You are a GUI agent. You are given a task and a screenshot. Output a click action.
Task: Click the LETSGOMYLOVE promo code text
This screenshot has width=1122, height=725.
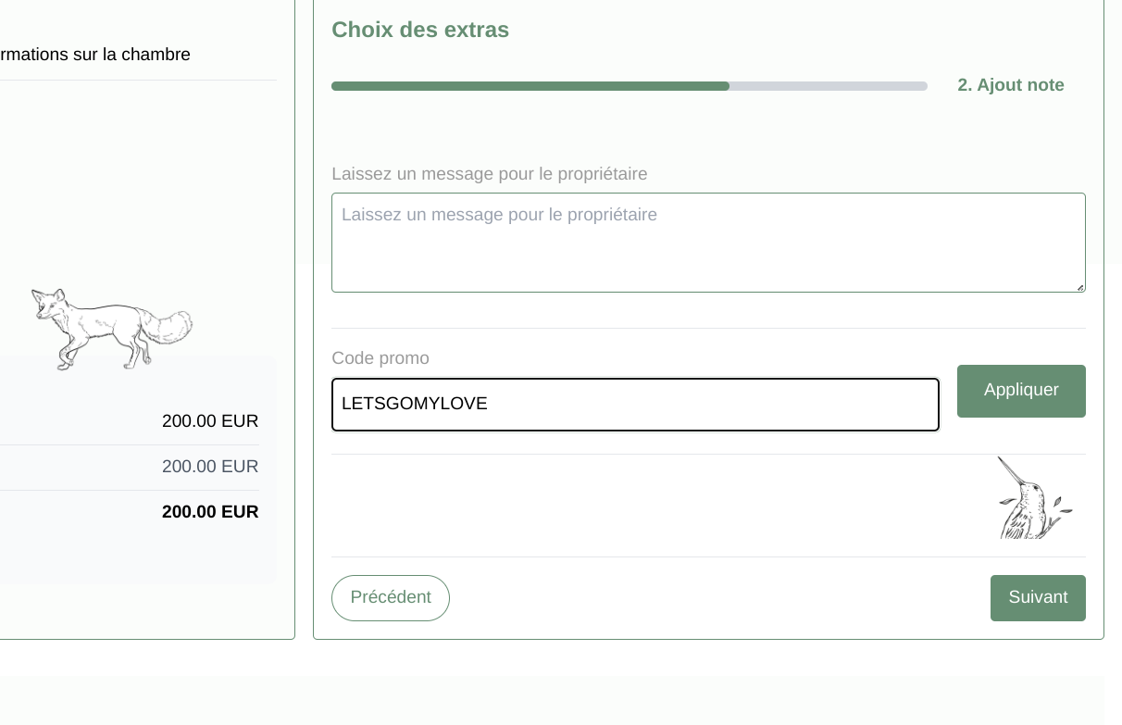pyautogui.click(x=415, y=404)
